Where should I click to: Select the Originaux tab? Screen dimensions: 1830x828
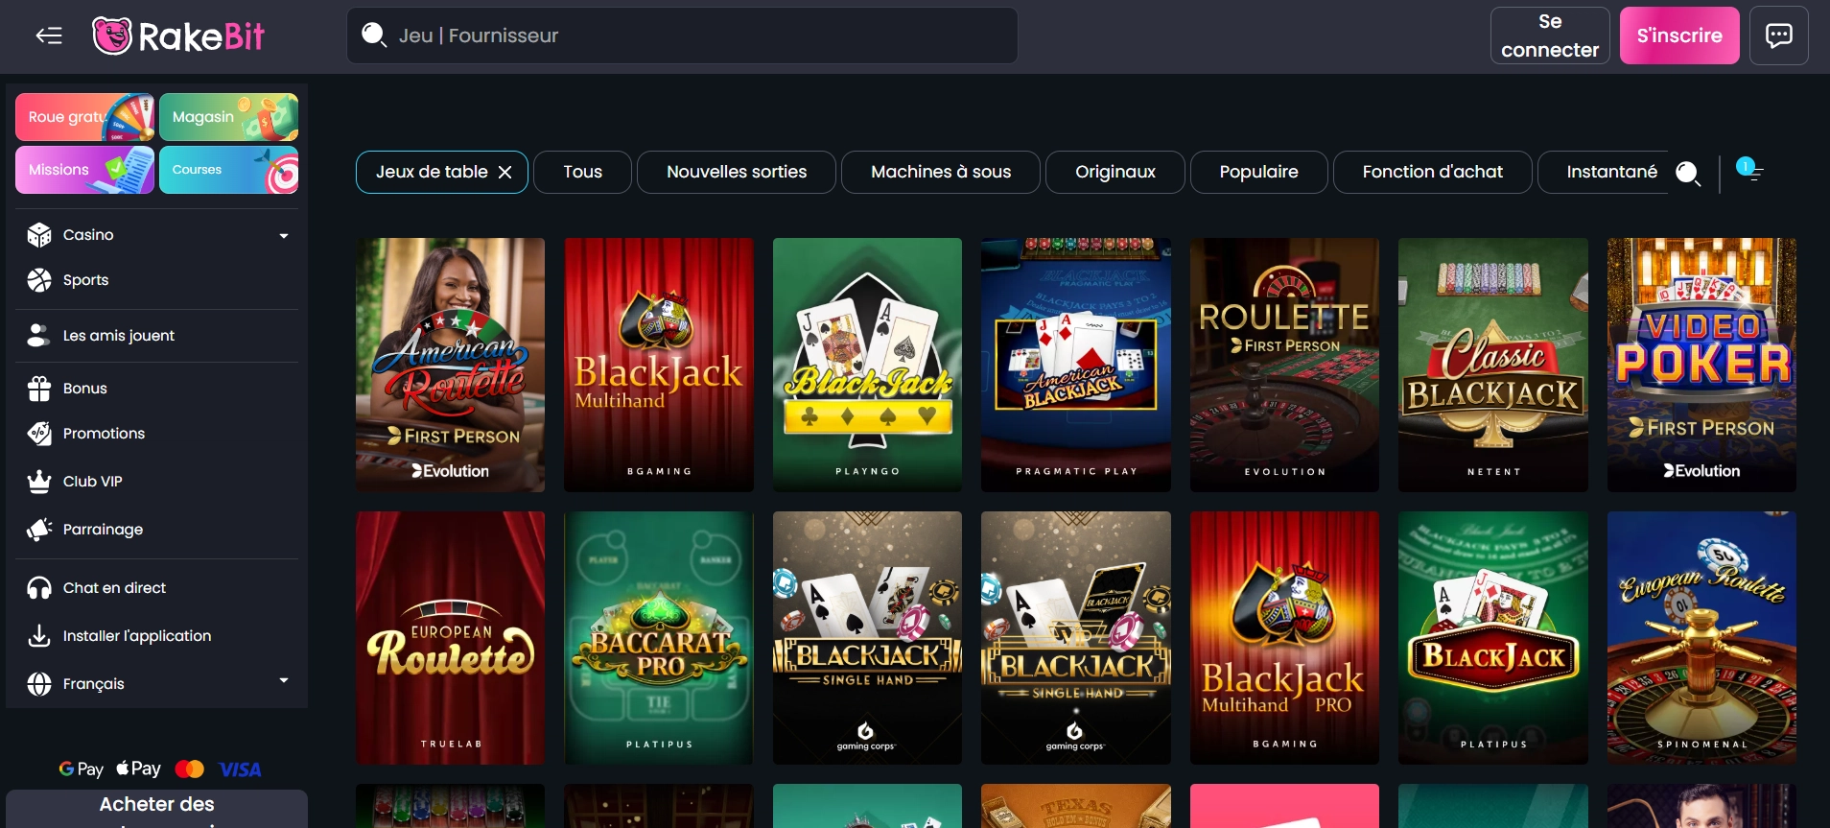1115,173
